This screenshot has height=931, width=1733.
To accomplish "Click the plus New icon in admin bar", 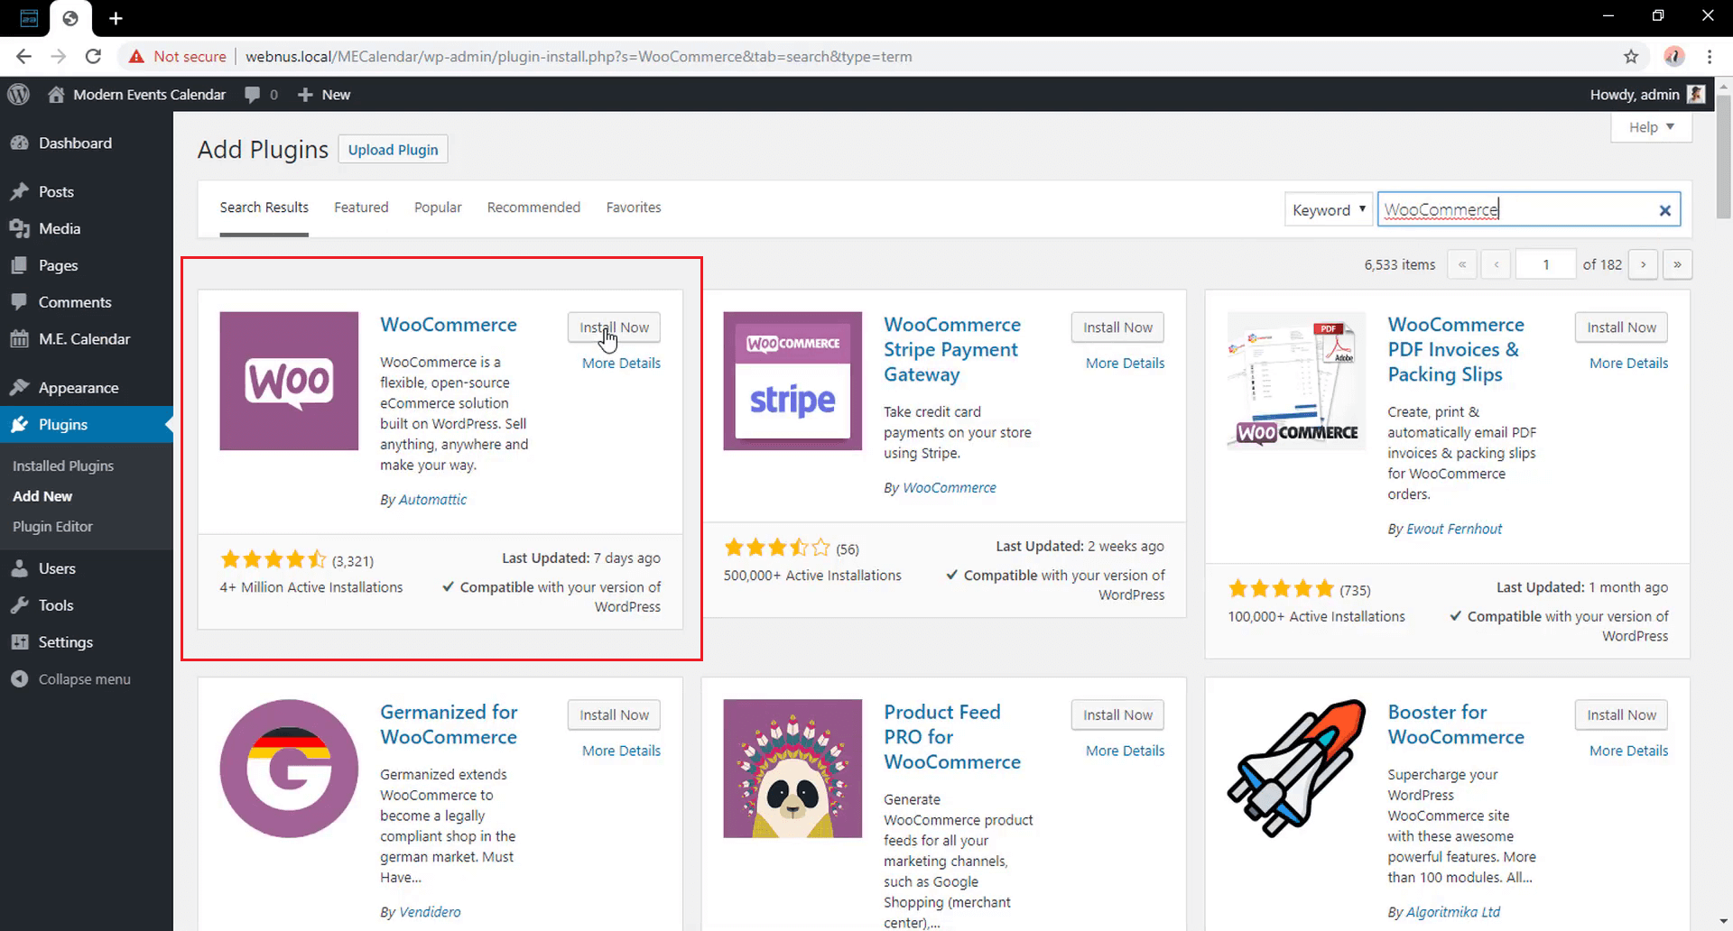I will click(305, 95).
